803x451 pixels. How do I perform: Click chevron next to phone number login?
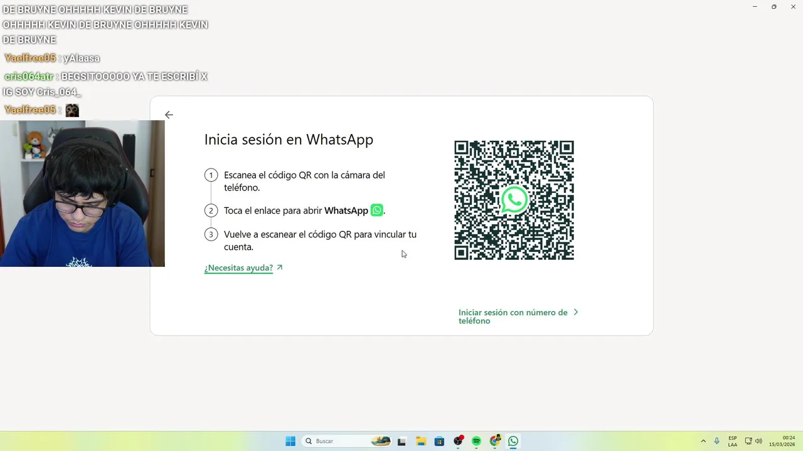(576, 312)
